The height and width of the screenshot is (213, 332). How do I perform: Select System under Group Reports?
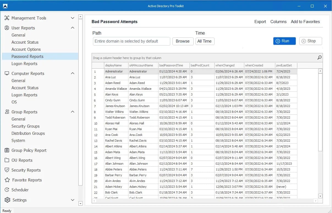[x=18, y=141]
